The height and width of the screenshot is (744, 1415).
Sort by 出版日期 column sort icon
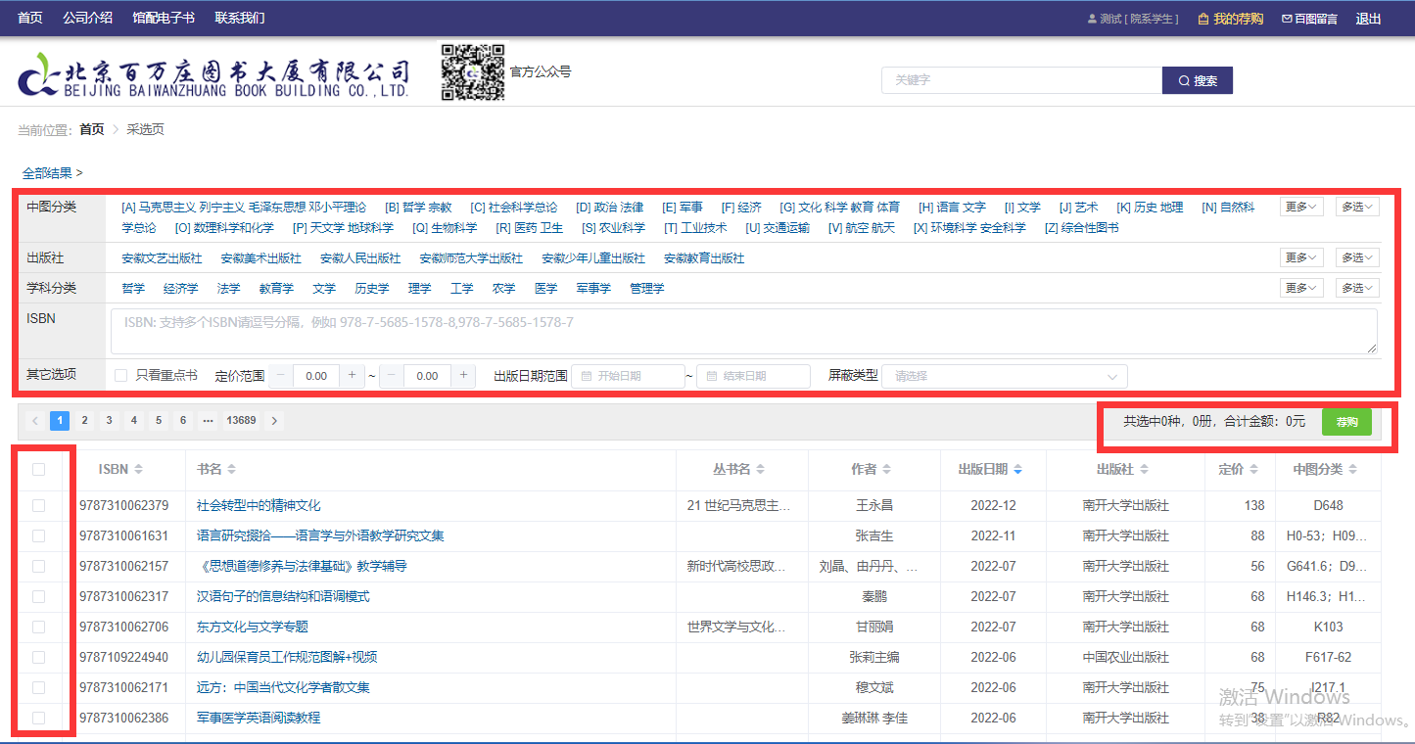(x=1018, y=470)
